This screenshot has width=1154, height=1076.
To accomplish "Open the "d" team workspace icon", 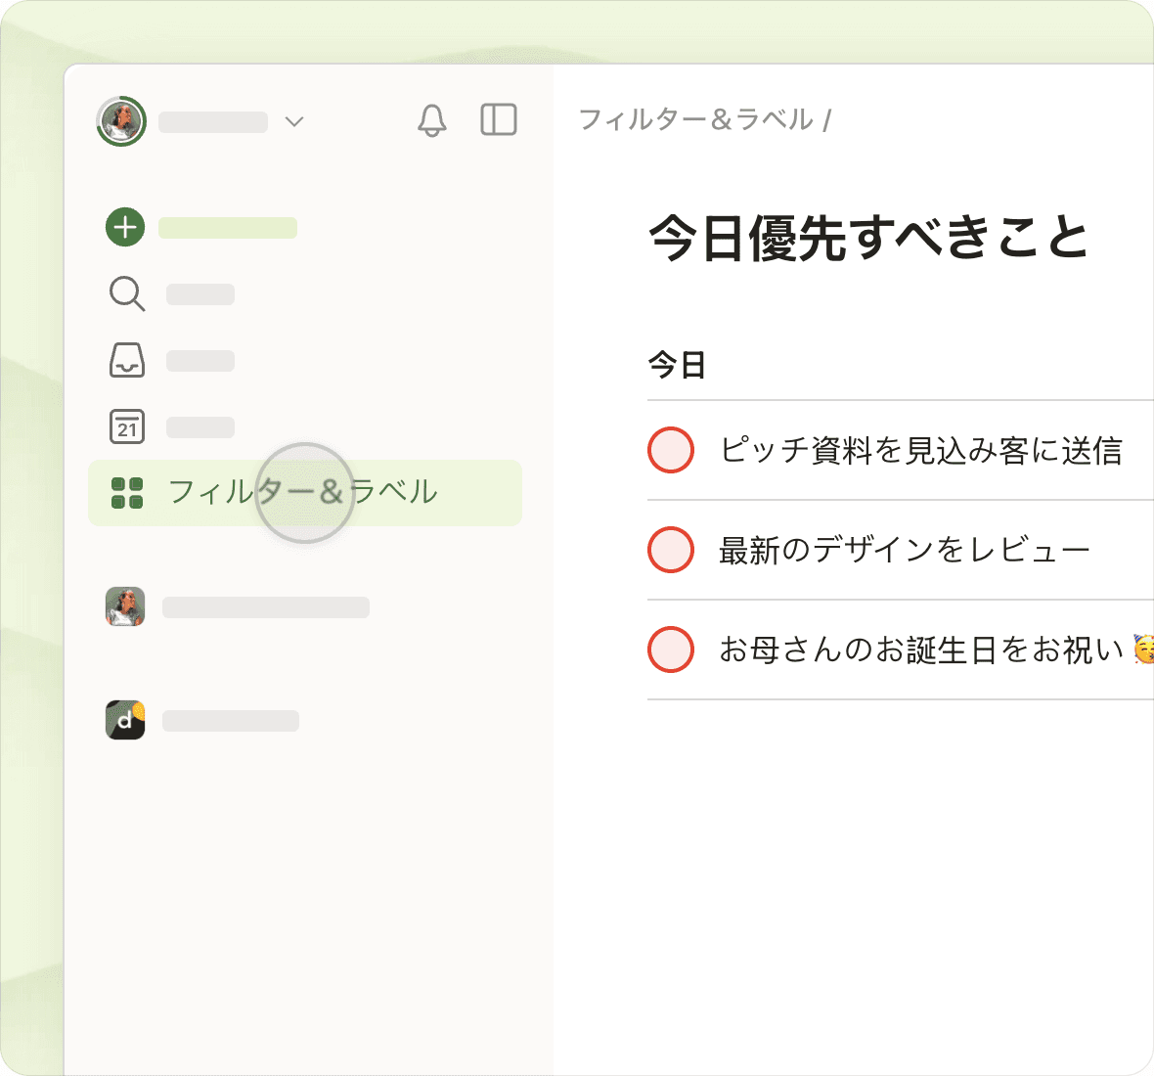I will click(x=125, y=720).
